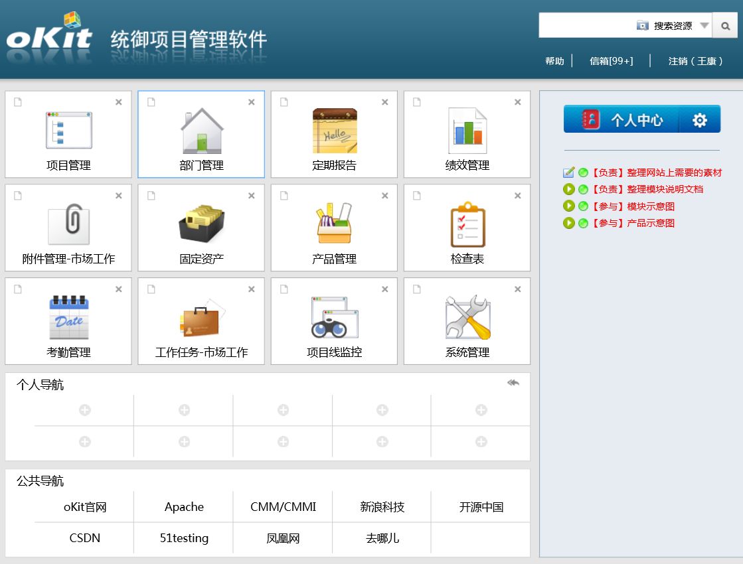Open the 考勤管理 calendar icon
Viewport: 743px width, 564px height.
[68, 317]
